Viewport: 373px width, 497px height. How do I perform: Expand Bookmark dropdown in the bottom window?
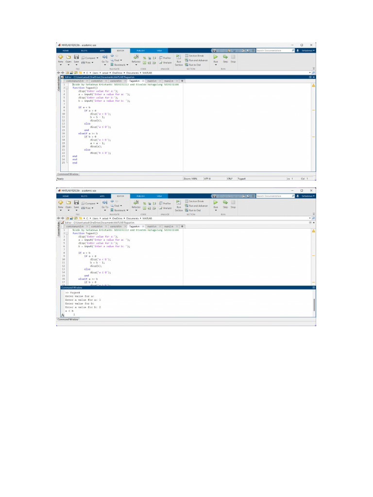coord(119,210)
